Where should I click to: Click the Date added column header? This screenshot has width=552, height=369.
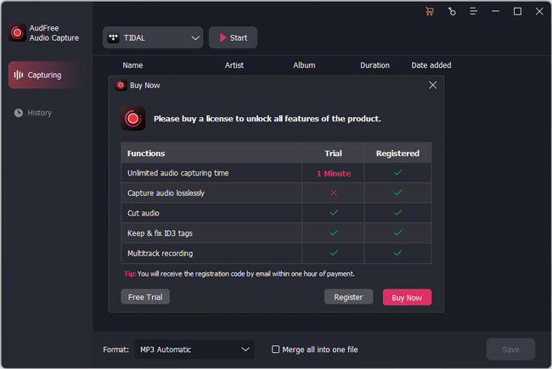click(431, 65)
